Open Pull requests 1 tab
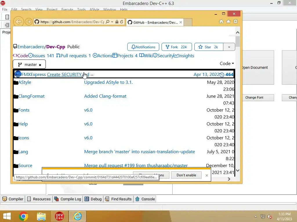The width and height of the screenshot is (297, 222). pos(73,56)
